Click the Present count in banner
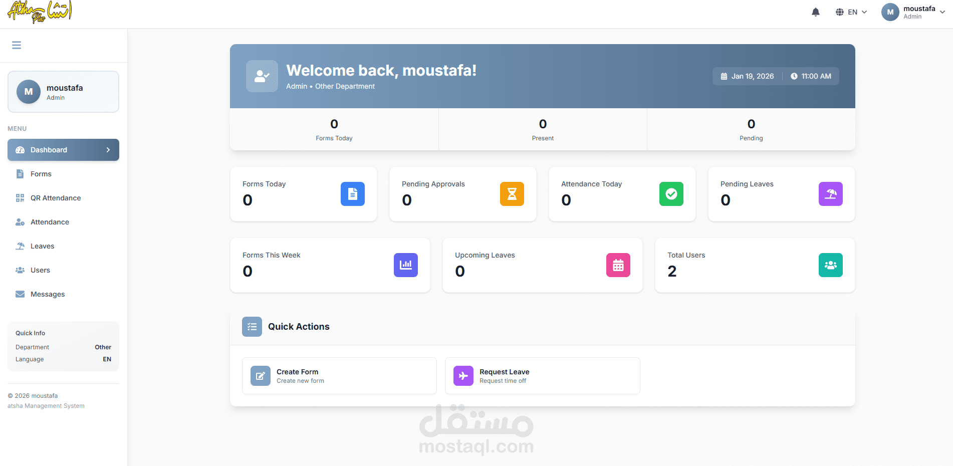Viewport: 953px width, 466px height. (543, 124)
